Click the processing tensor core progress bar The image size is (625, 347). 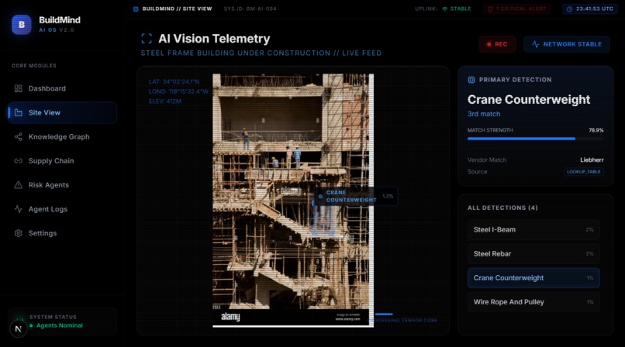pyautogui.click(x=384, y=314)
